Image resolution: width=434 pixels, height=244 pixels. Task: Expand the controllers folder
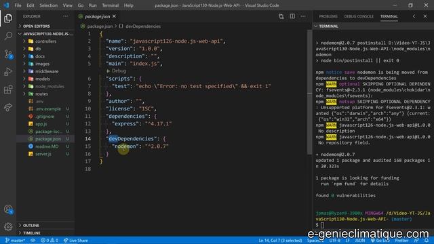click(45, 41)
